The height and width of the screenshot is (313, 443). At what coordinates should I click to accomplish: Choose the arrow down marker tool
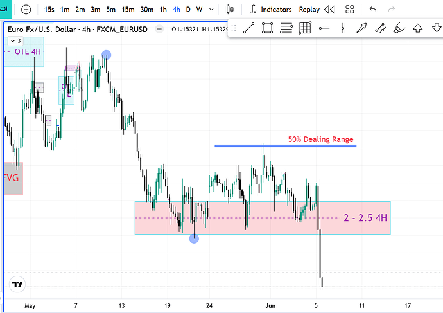[437, 28]
